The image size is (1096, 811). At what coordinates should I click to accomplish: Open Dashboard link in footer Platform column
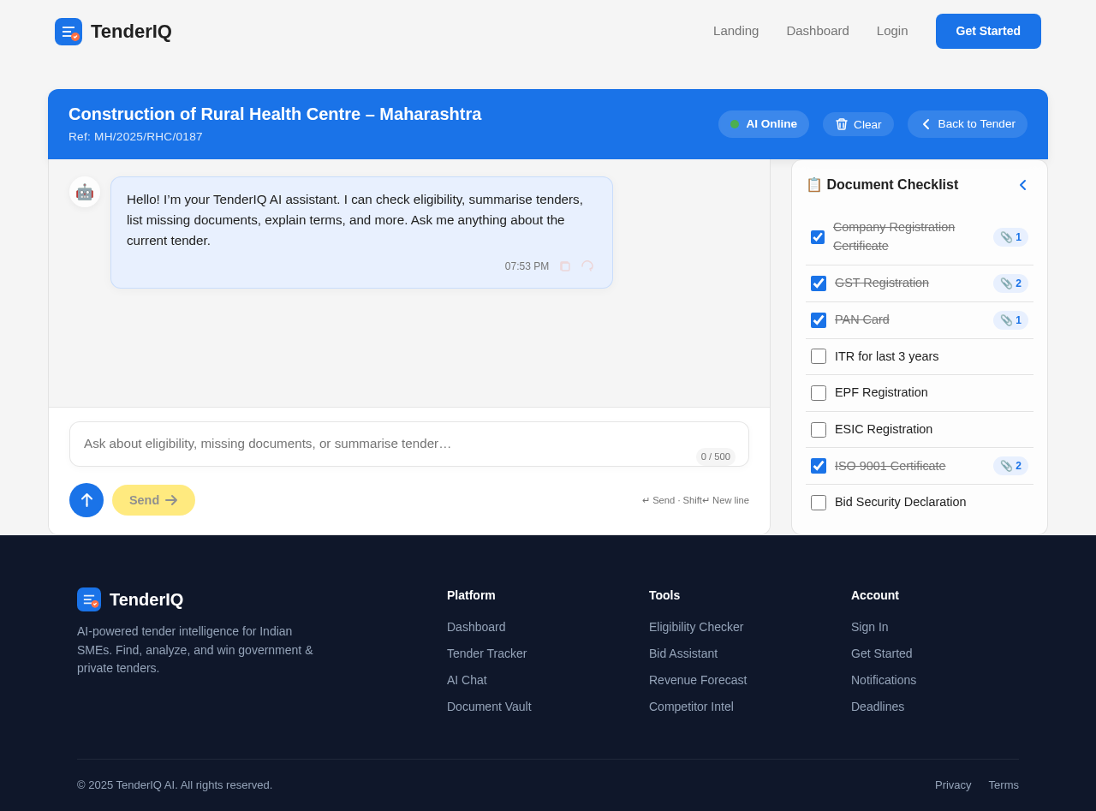point(476,627)
